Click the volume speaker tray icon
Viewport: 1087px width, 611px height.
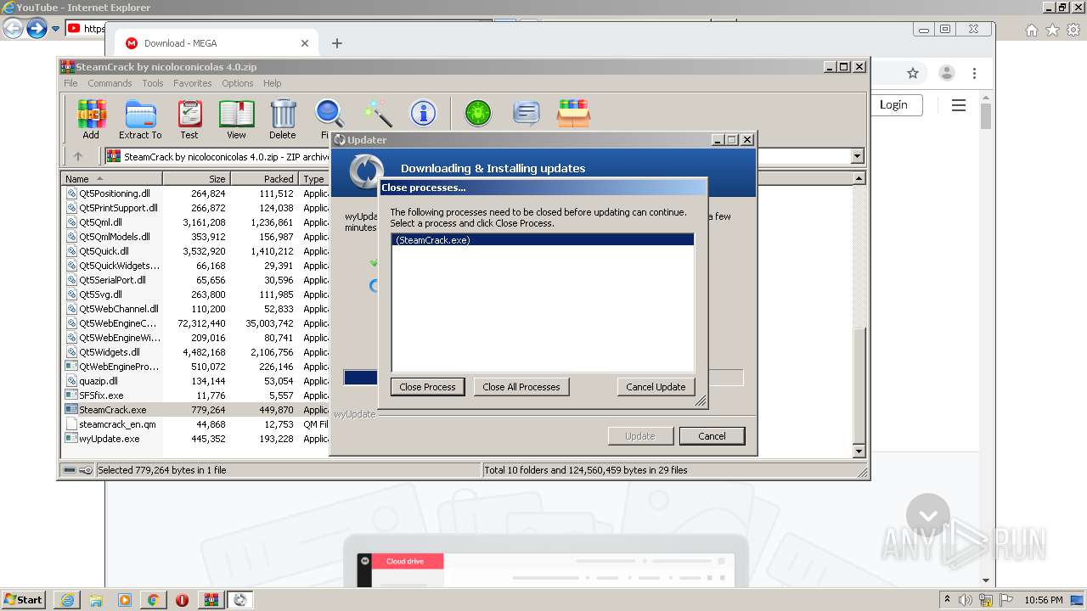pyautogui.click(x=966, y=600)
